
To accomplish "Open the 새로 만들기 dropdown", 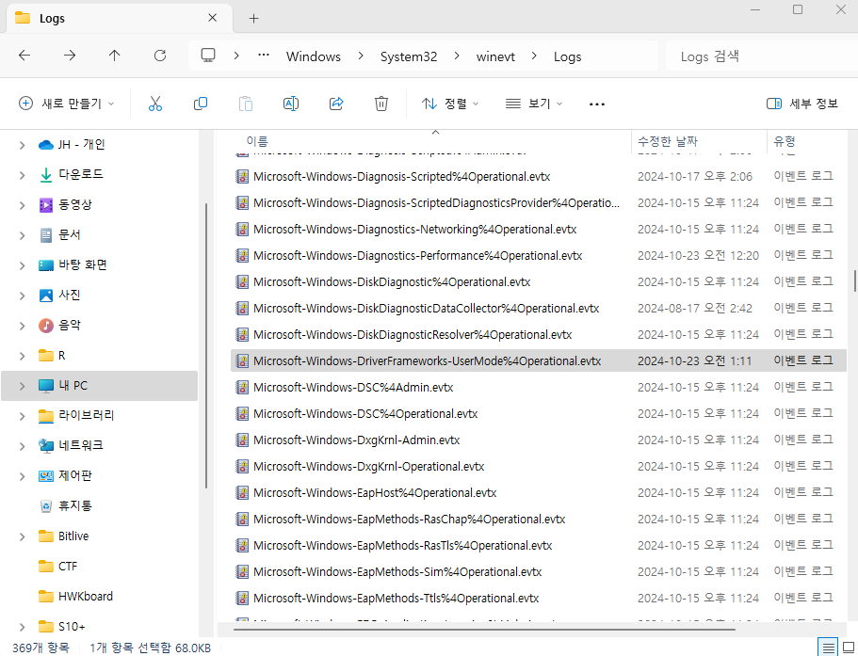I will pos(66,104).
